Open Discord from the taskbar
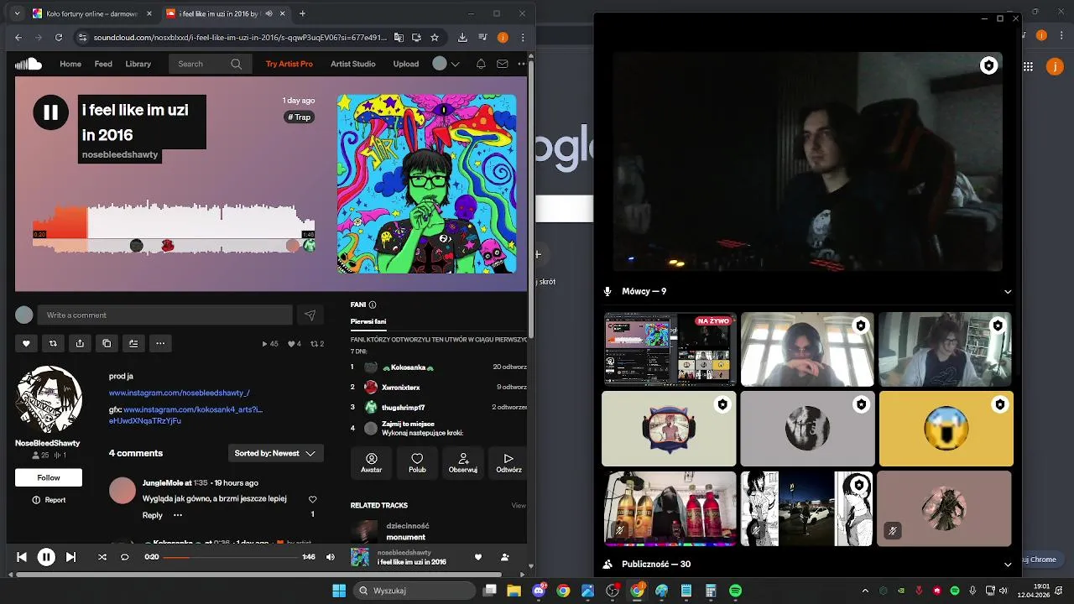This screenshot has height=604, width=1074. (x=539, y=591)
